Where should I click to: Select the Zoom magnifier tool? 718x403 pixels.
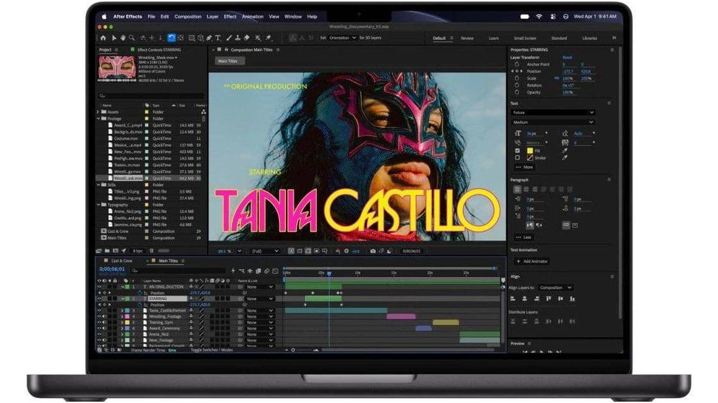pos(132,38)
